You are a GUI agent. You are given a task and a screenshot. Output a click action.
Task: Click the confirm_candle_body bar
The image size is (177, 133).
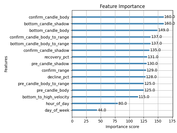tap(118, 17)
